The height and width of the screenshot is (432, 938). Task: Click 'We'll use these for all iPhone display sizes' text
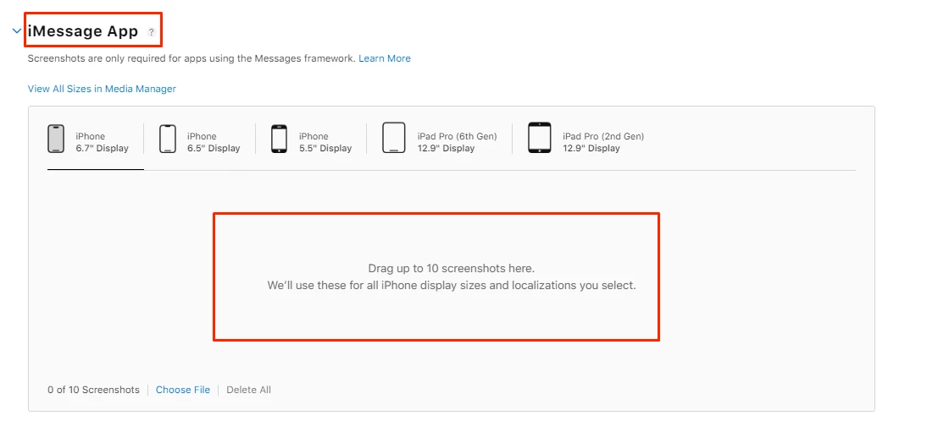[452, 285]
